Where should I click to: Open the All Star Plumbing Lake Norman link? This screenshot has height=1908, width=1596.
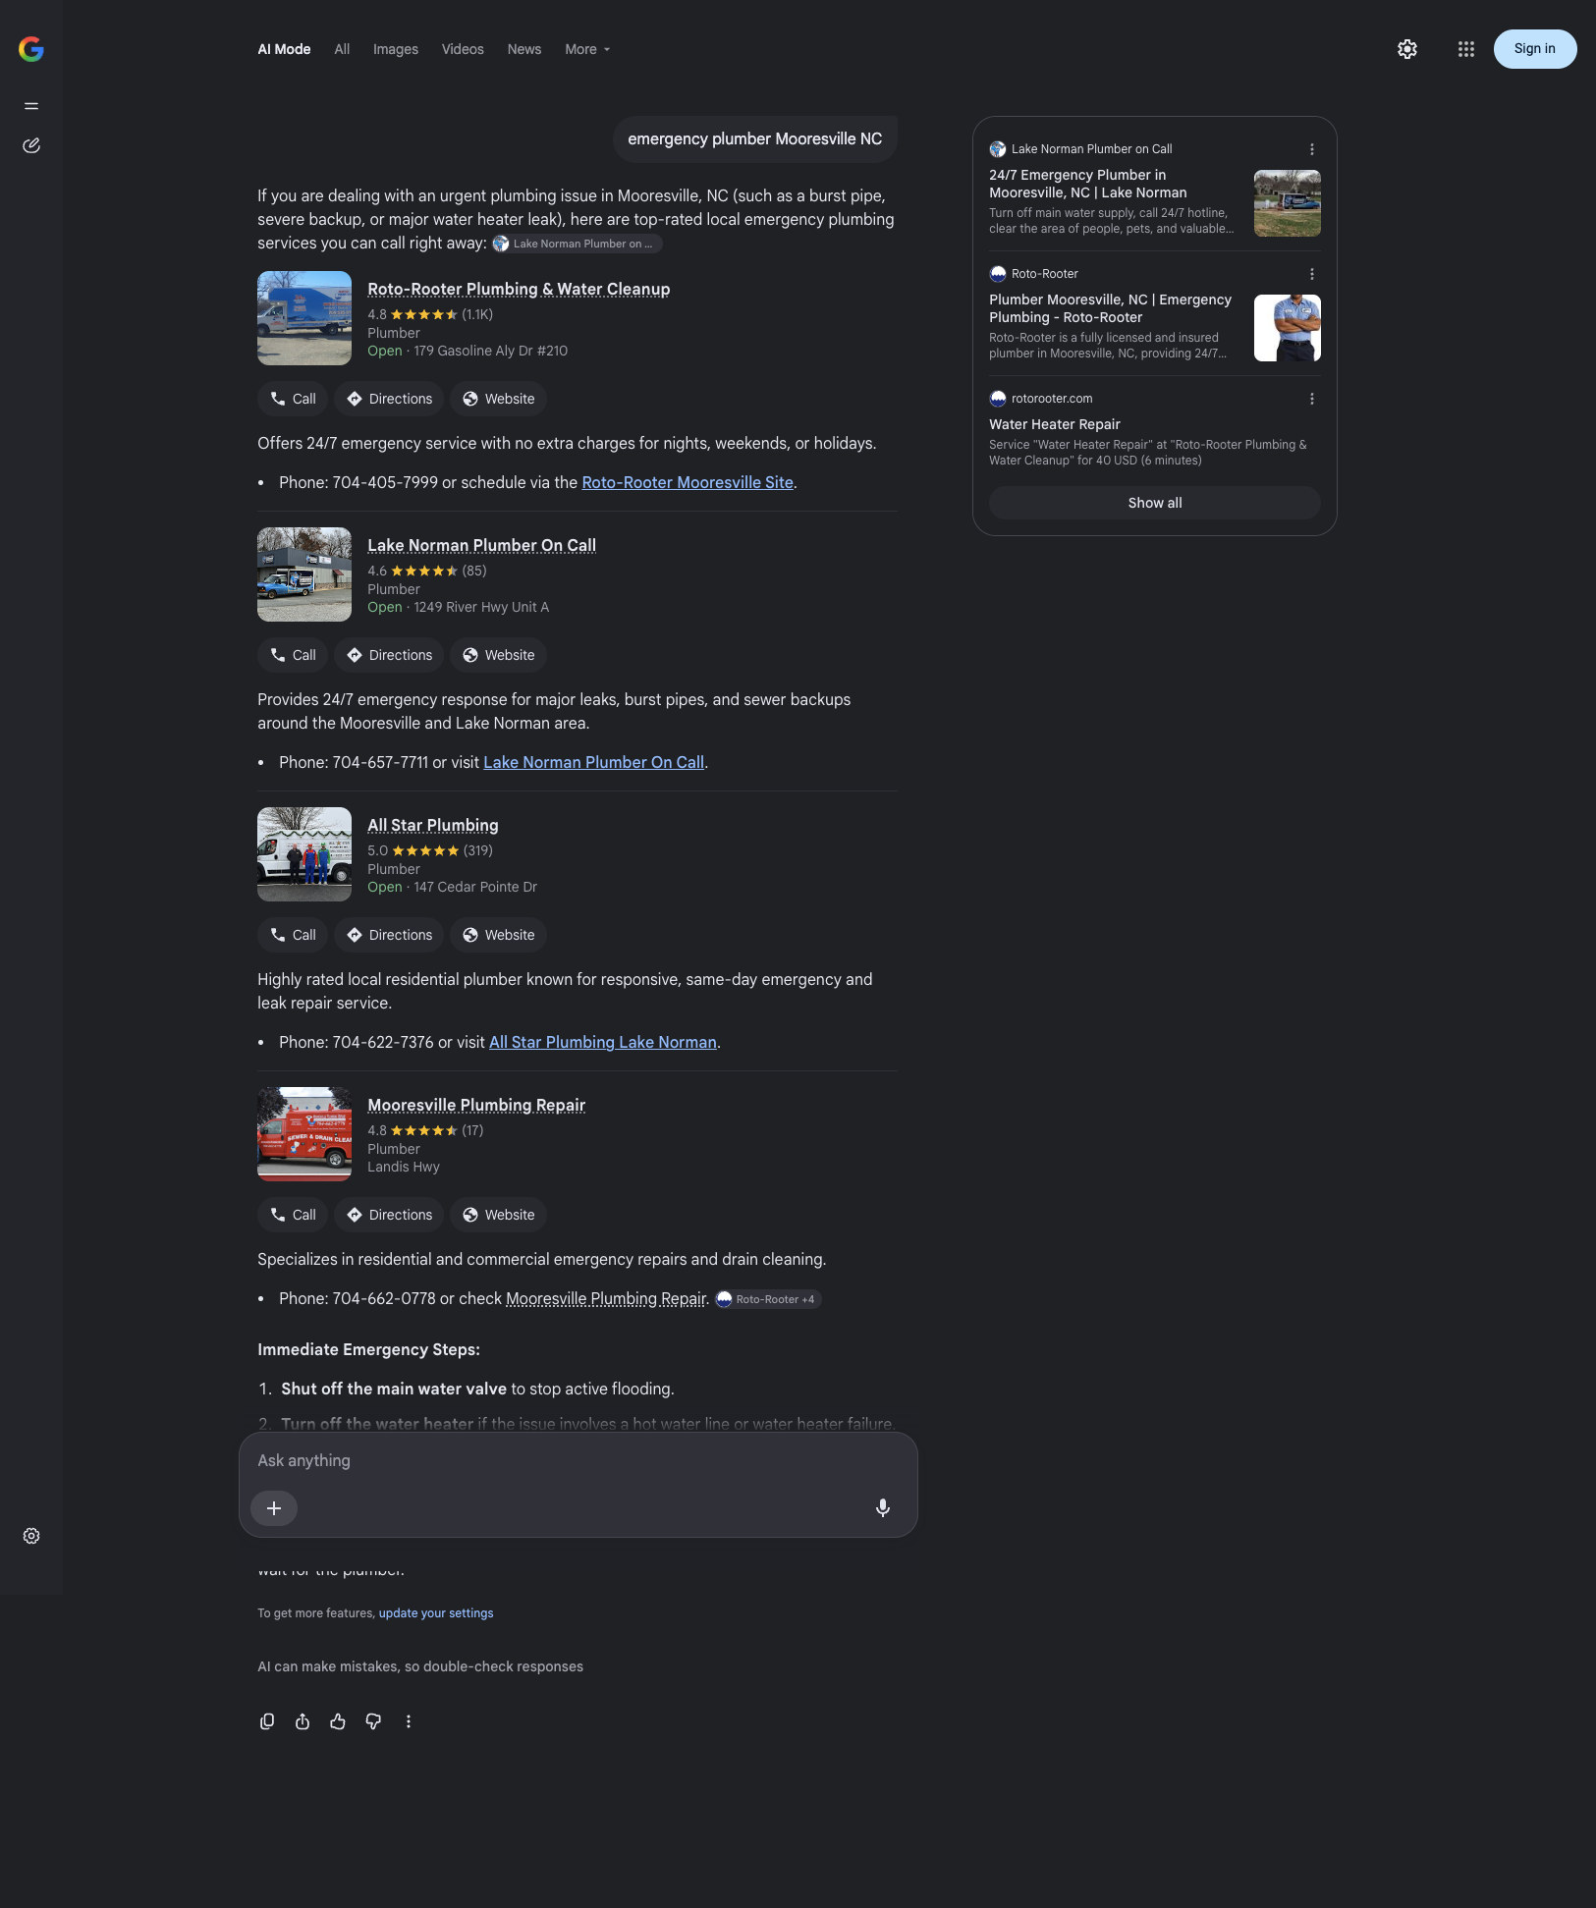click(x=603, y=1042)
